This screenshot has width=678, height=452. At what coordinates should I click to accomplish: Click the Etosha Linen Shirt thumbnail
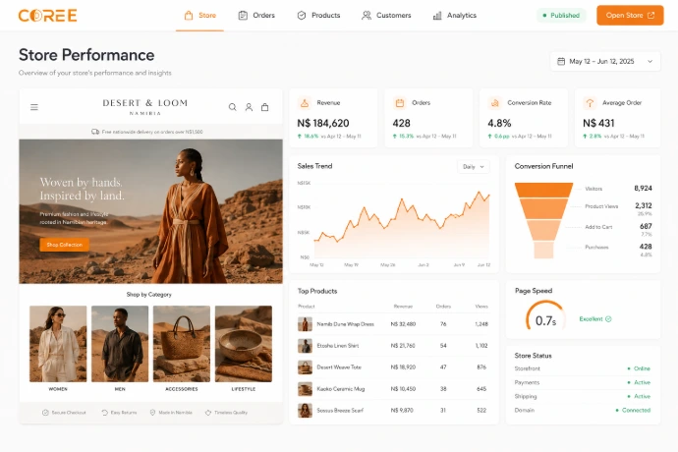305,346
